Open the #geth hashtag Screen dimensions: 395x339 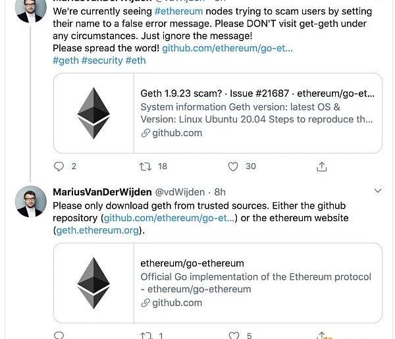[65, 61]
